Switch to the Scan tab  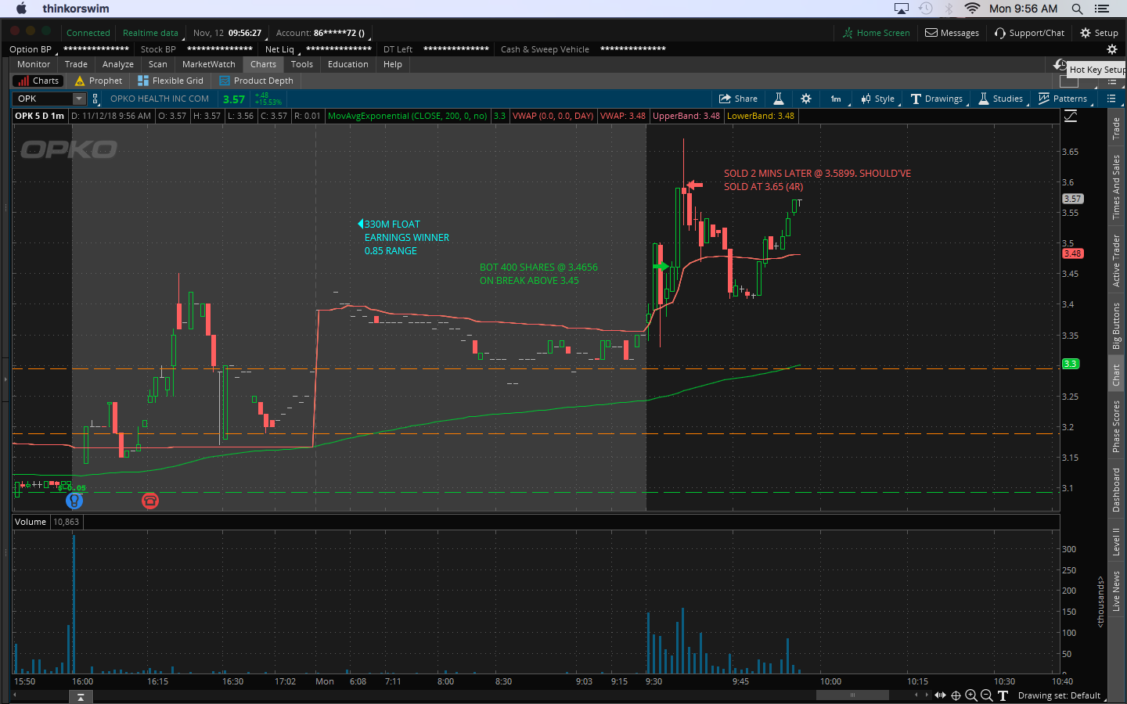tap(158, 64)
